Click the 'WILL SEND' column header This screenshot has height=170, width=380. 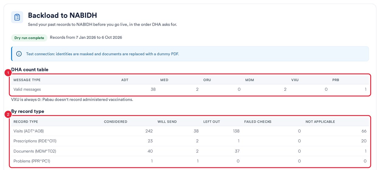[x=167, y=122]
